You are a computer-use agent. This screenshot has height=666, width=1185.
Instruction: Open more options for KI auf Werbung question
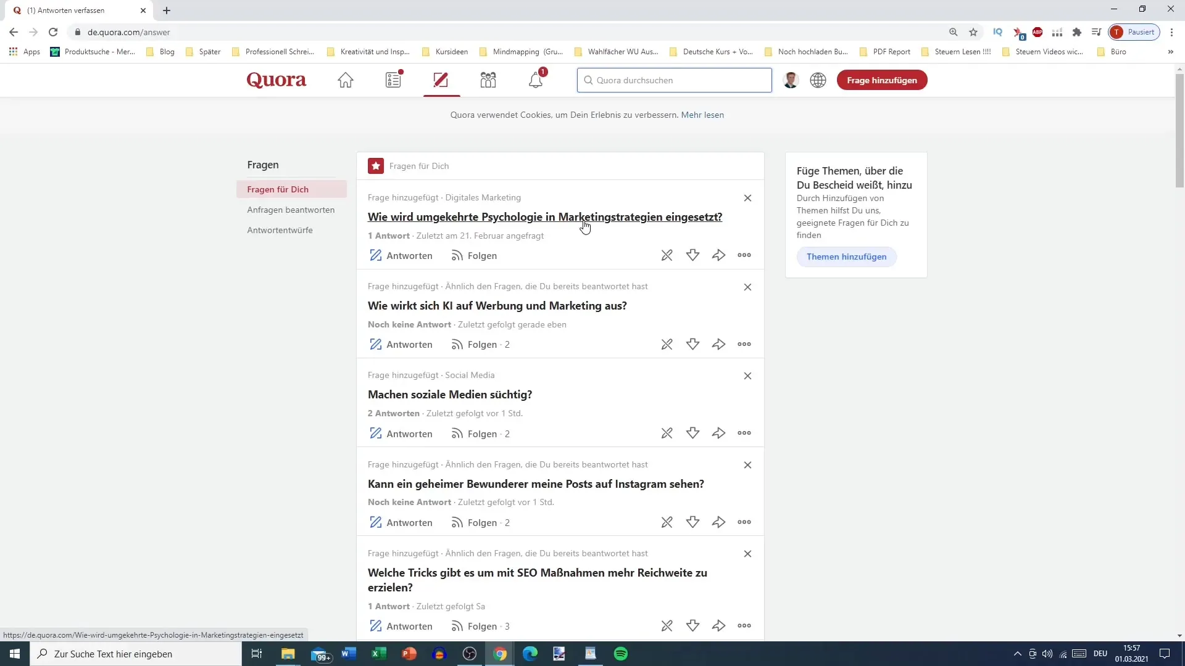click(x=744, y=344)
